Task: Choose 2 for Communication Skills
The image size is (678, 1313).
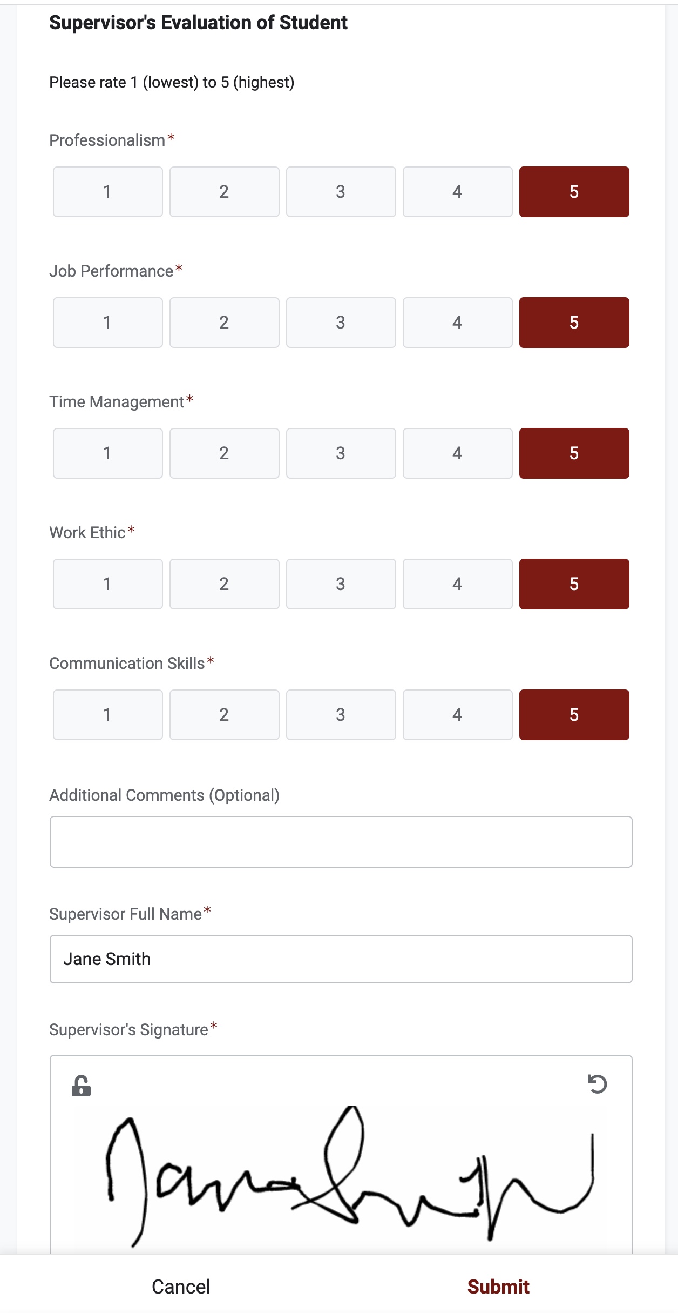Action: 224,715
